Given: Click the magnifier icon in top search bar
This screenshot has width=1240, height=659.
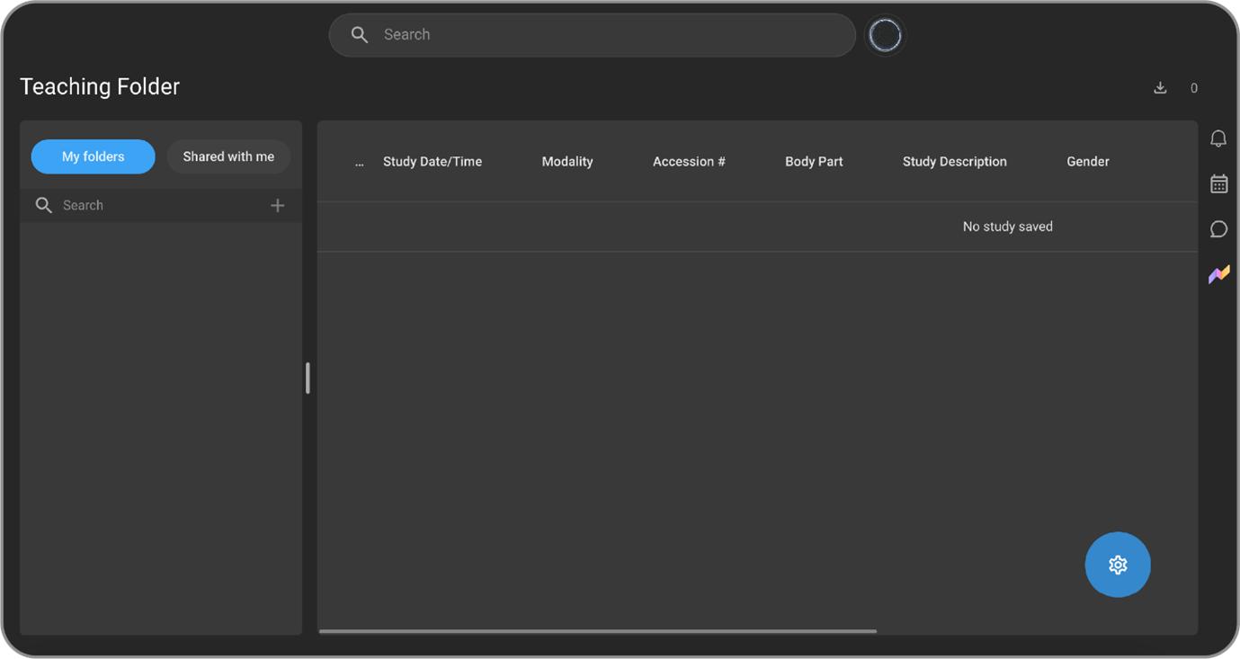Looking at the screenshot, I should [x=360, y=35].
